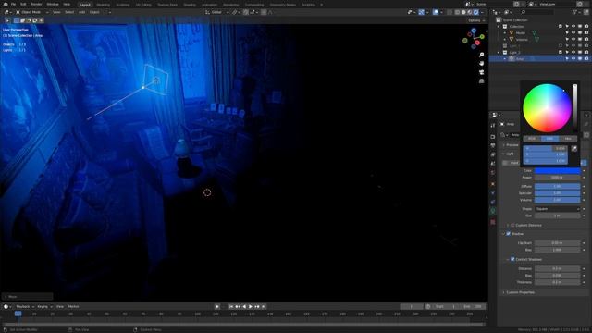Click the eyedropper in color picker

[573, 149]
